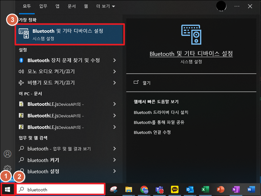
Task: Open the three-dot options menu
Action: pos(237,6)
